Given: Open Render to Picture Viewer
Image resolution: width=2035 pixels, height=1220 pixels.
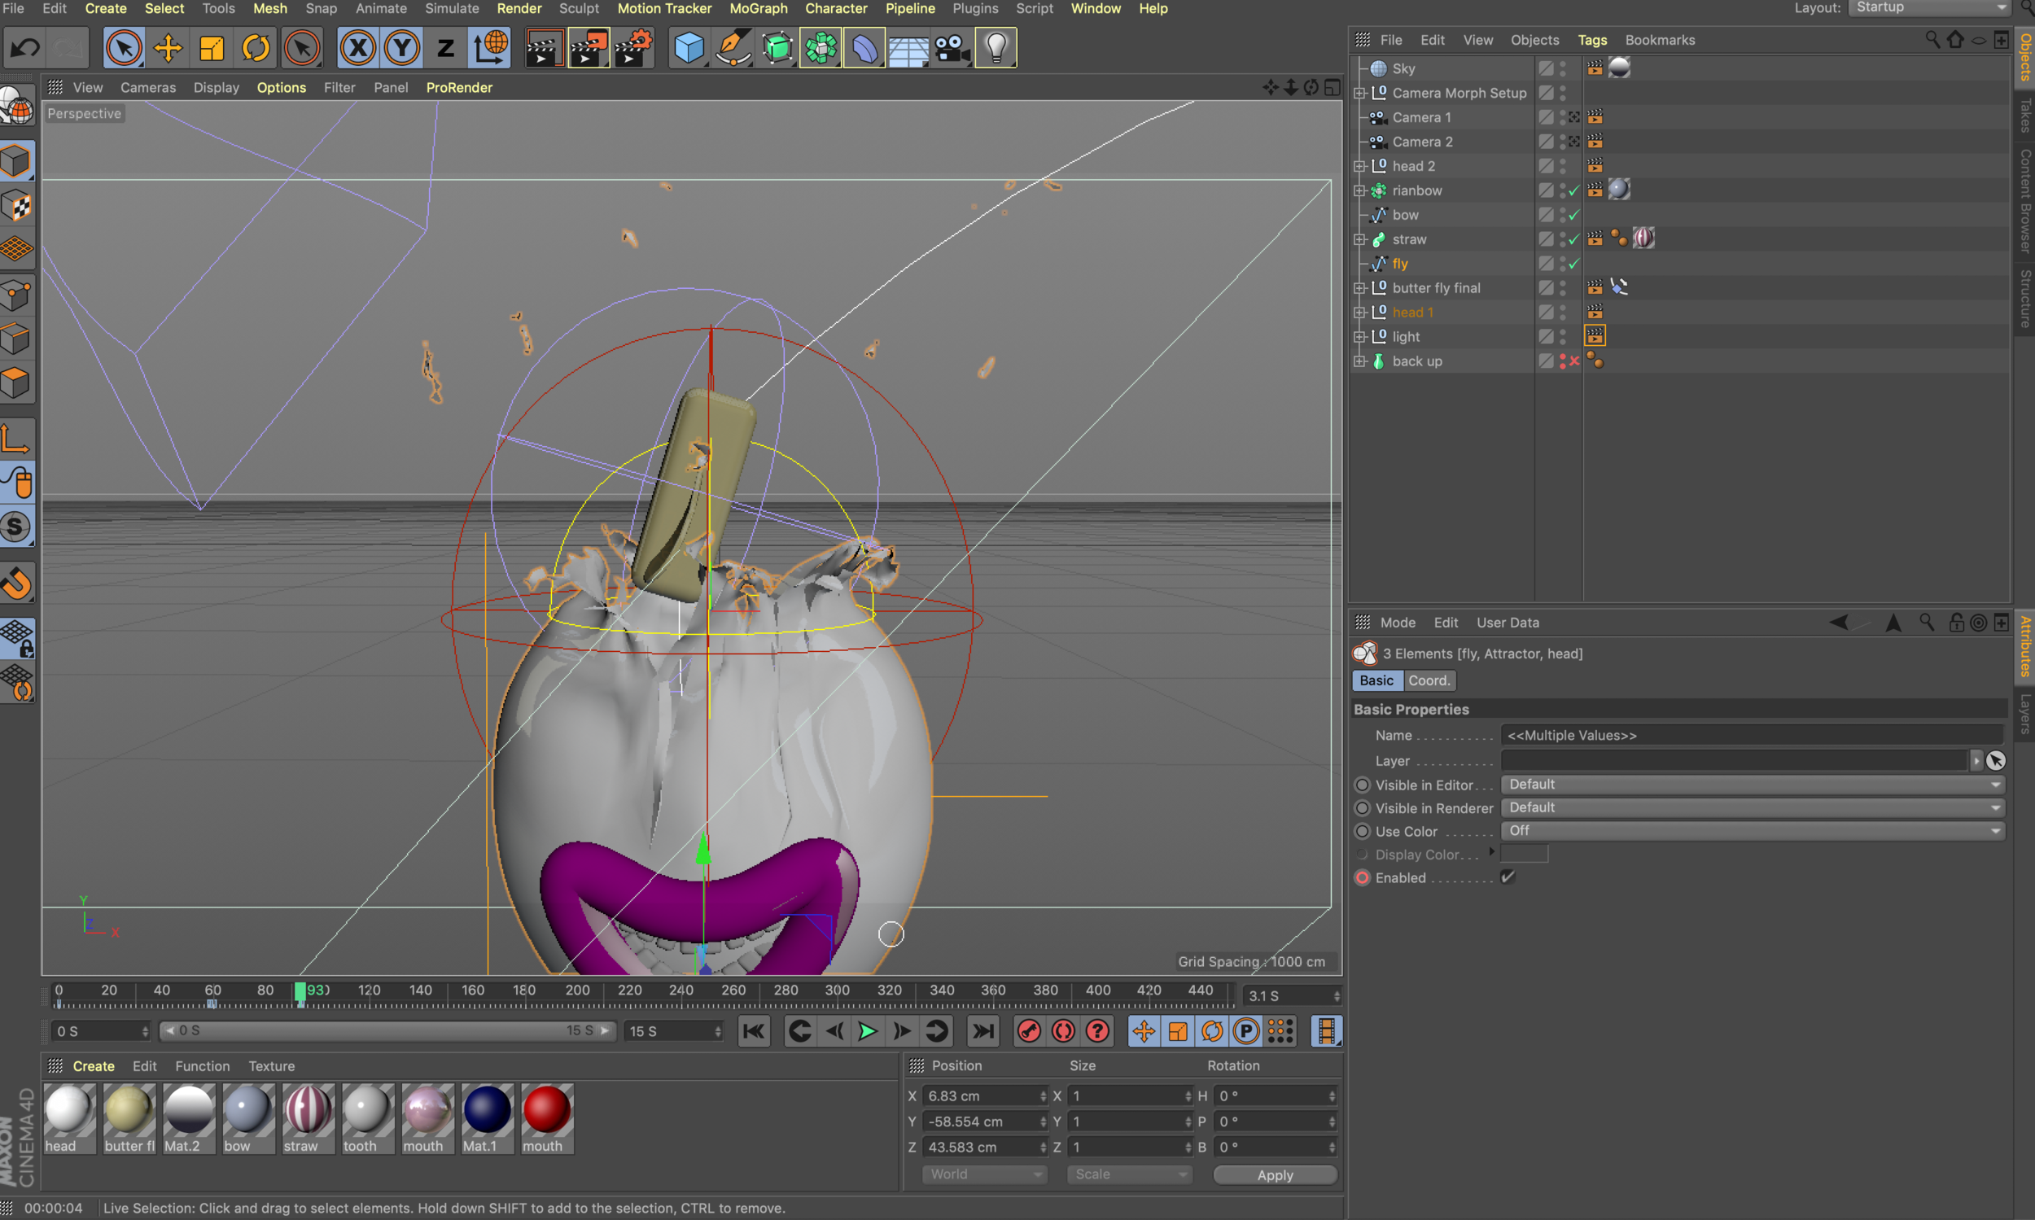Looking at the screenshot, I should 589,48.
